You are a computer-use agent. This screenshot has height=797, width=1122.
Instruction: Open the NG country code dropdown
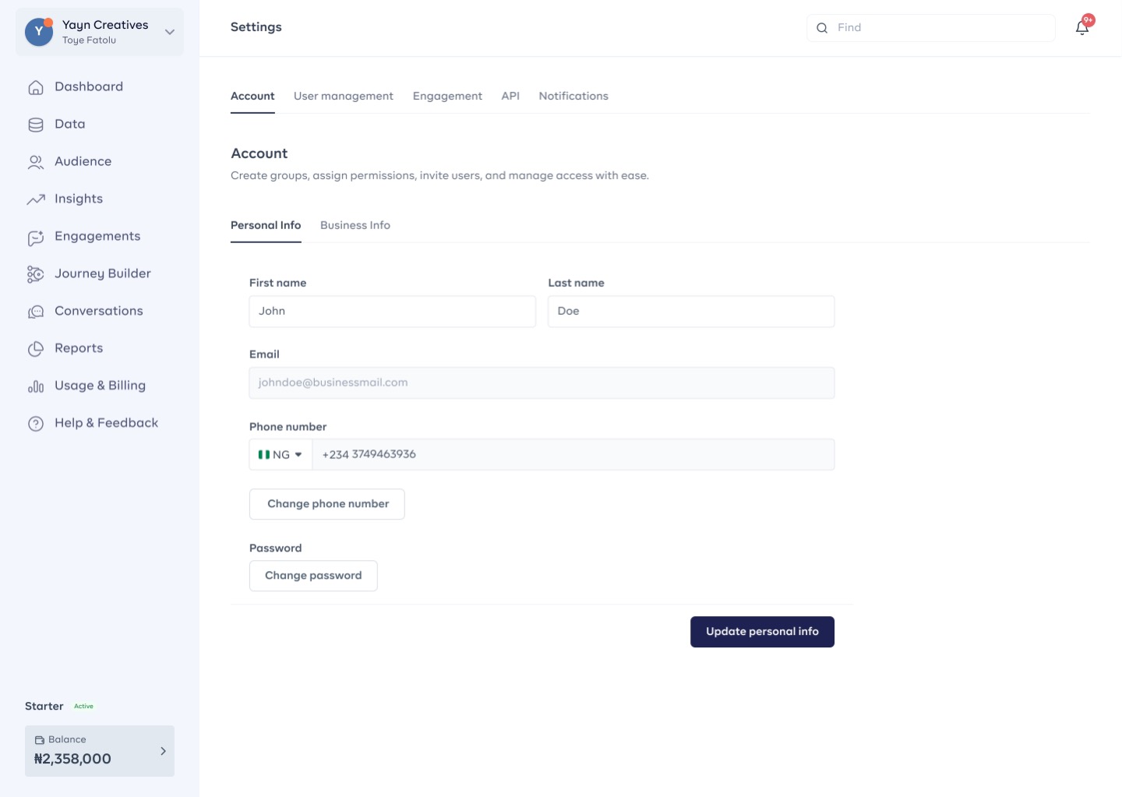pos(280,454)
